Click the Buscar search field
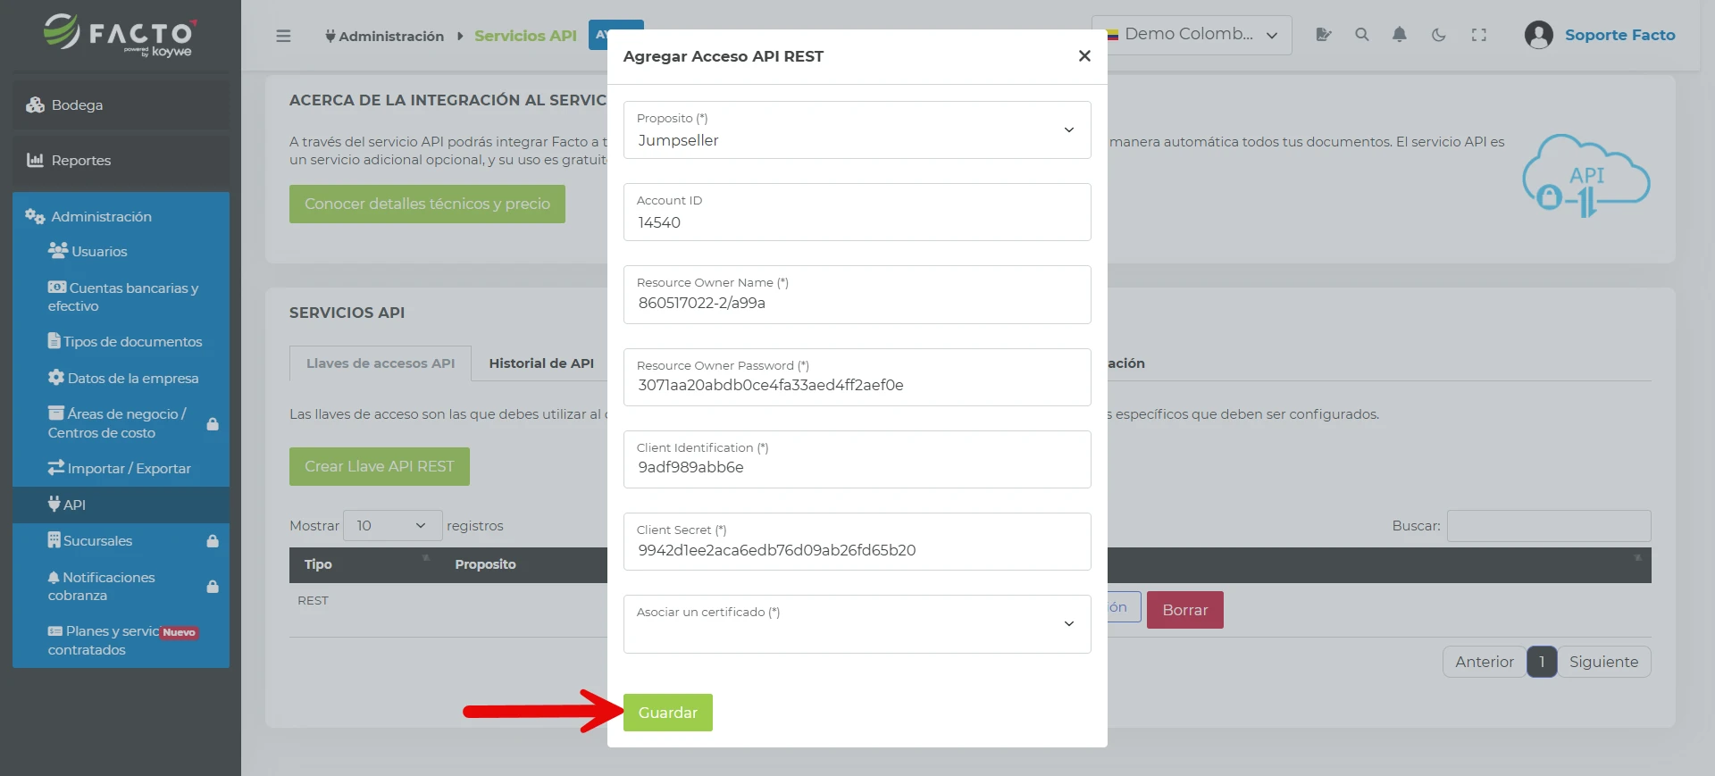Screen dimensions: 1715x776 coord(1548,526)
